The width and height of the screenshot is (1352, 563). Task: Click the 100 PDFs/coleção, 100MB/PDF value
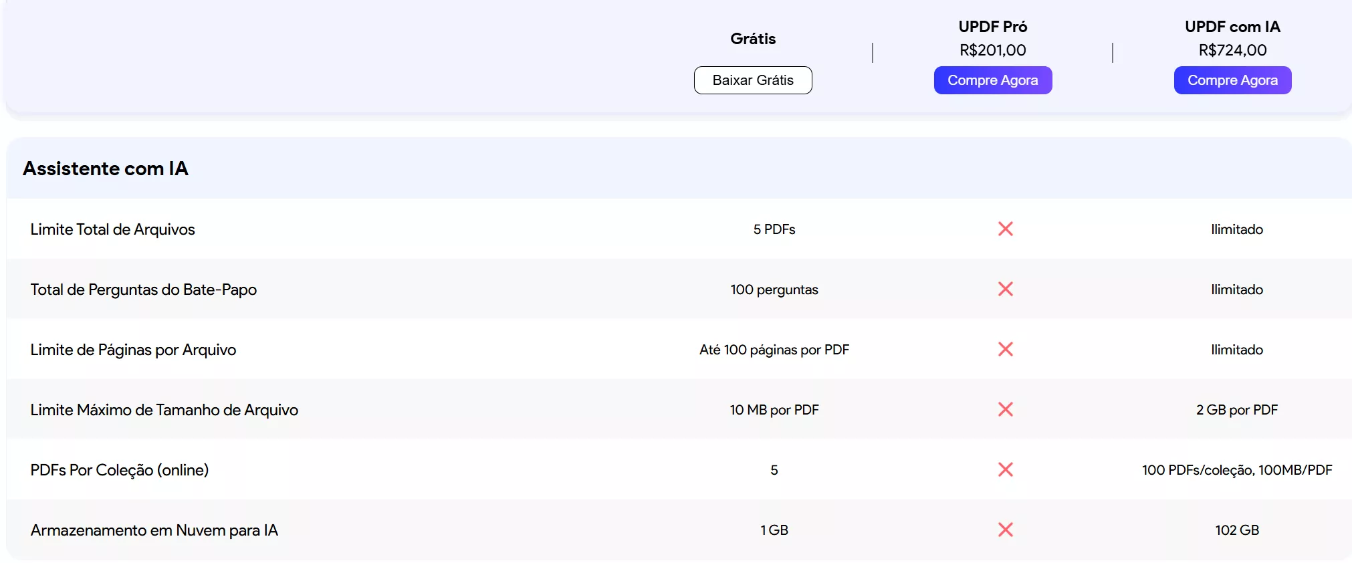tap(1237, 470)
